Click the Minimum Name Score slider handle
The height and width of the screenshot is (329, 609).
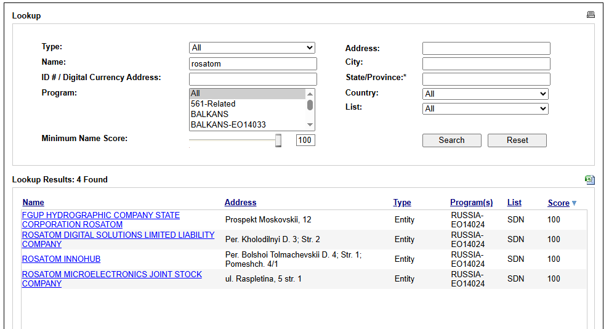pyautogui.click(x=278, y=140)
